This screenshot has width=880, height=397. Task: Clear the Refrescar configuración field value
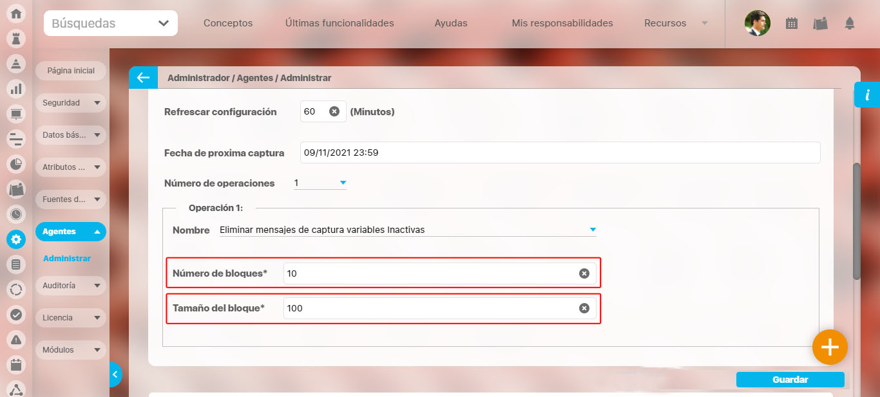pos(334,111)
